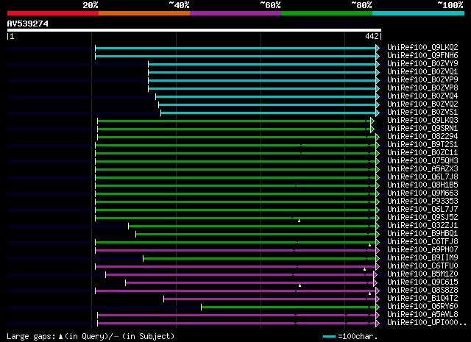Open the UniRef100_B5M1Z0 label
This screenshot has height=342, width=471.
422,274
